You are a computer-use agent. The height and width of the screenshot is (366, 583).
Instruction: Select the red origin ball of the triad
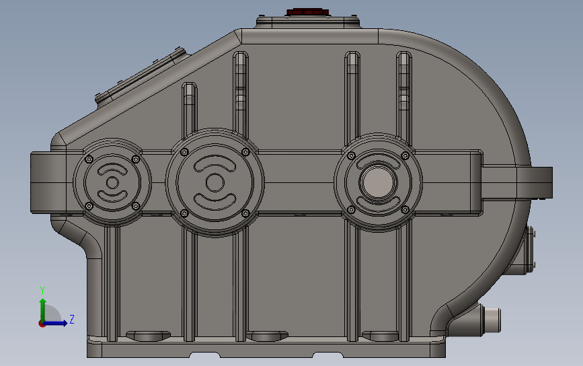coord(42,324)
